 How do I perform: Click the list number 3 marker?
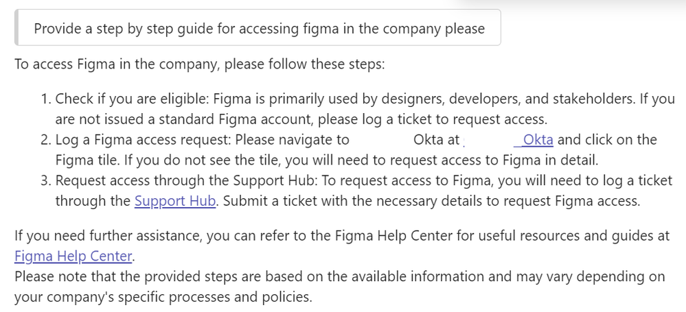point(47,180)
